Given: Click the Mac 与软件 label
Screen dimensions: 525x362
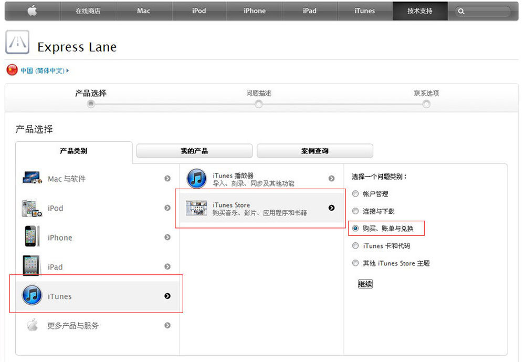Looking at the screenshot, I should click(x=67, y=179).
